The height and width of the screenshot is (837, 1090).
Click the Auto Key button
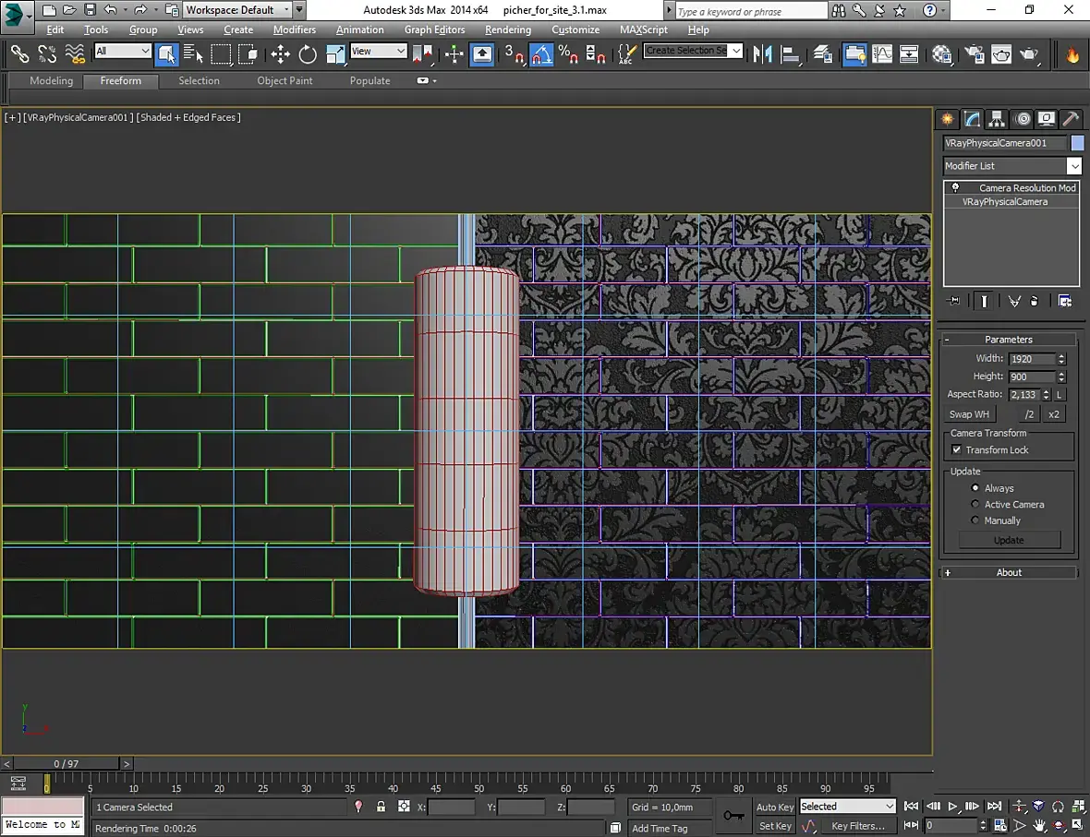click(x=774, y=807)
